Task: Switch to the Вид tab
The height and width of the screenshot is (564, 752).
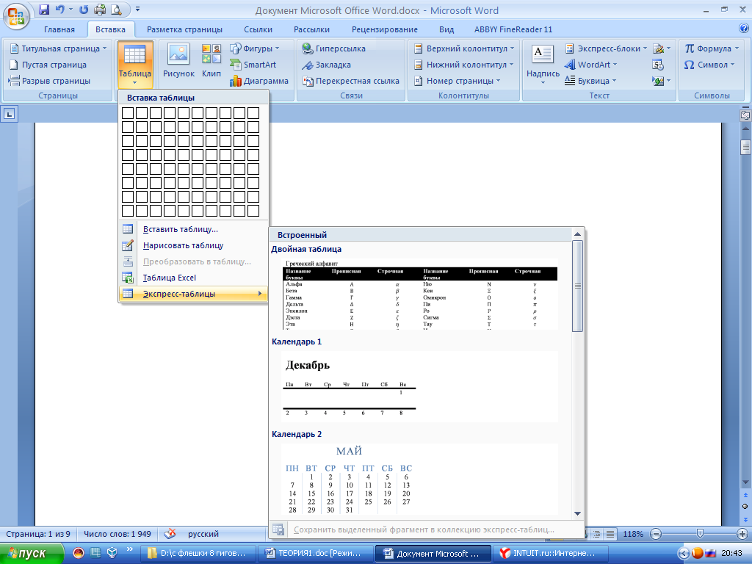Action: (x=446, y=29)
